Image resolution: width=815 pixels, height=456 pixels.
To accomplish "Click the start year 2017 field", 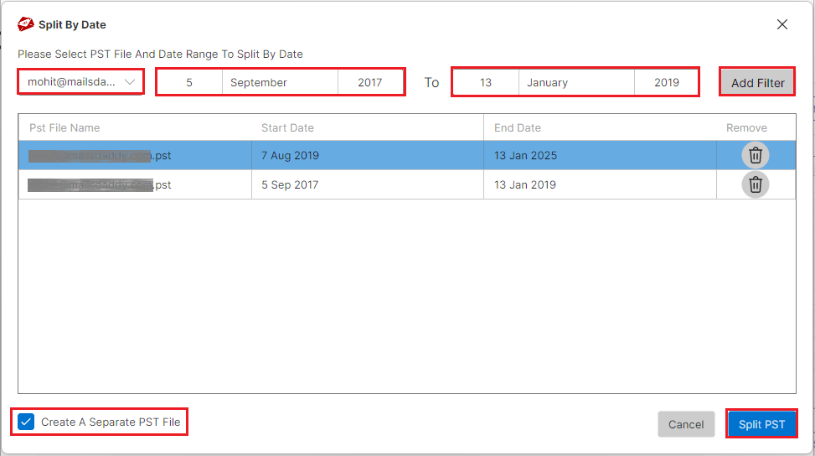I will pos(369,82).
